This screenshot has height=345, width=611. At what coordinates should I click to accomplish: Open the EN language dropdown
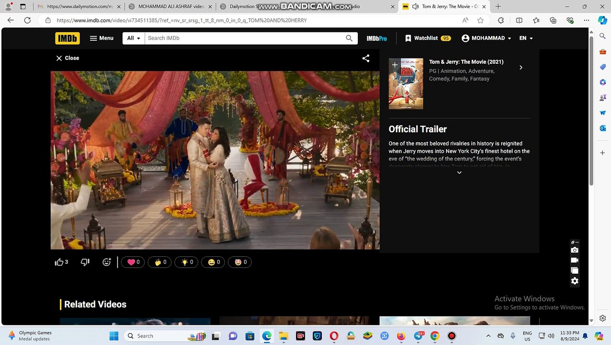[x=526, y=38]
